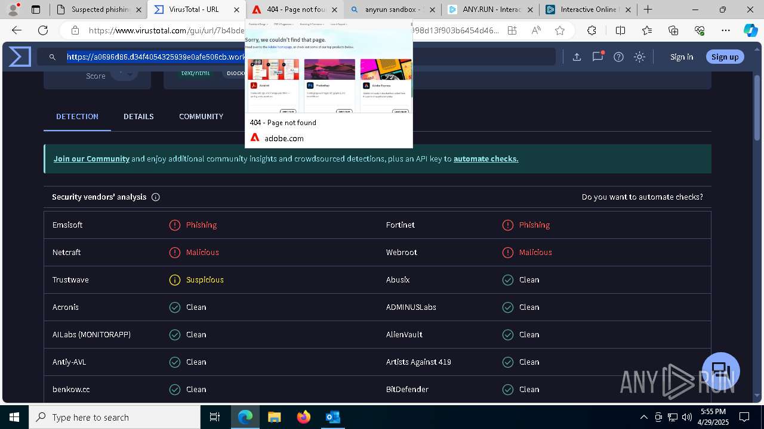This screenshot has height=429, width=764.
Task: Switch to the COMMUNITY tab
Action: tap(201, 117)
